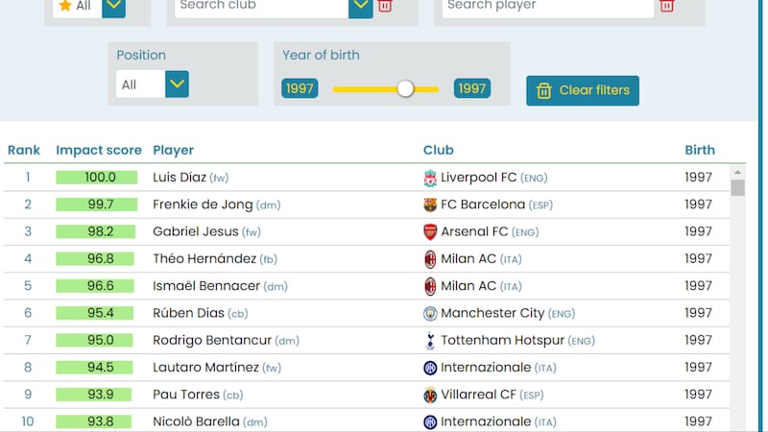Open Frenkie de Jong player link
This screenshot has width=768, height=432.
tap(203, 204)
